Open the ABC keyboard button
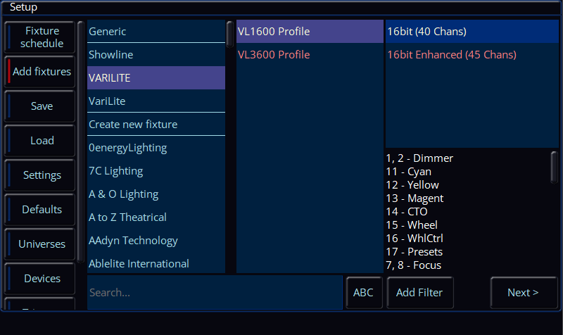Screen dimensions: 563x335 click(x=363, y=293)
